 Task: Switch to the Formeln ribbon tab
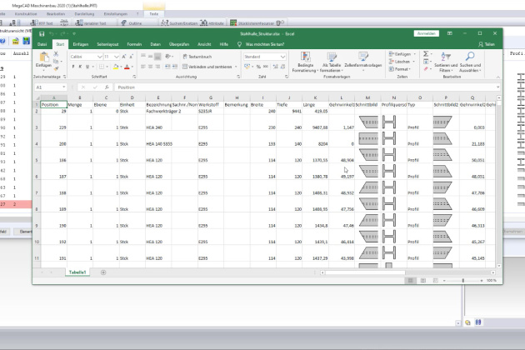tap(133, 43)
